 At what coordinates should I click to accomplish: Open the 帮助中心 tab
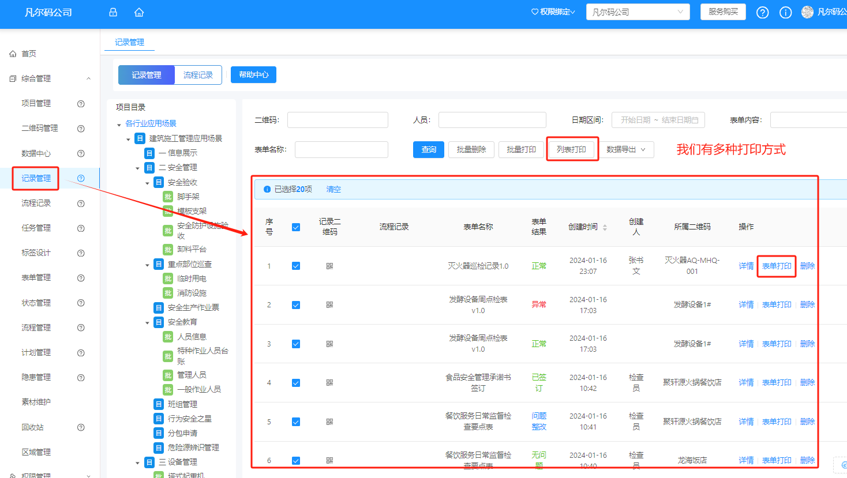[x=253, y=74]
